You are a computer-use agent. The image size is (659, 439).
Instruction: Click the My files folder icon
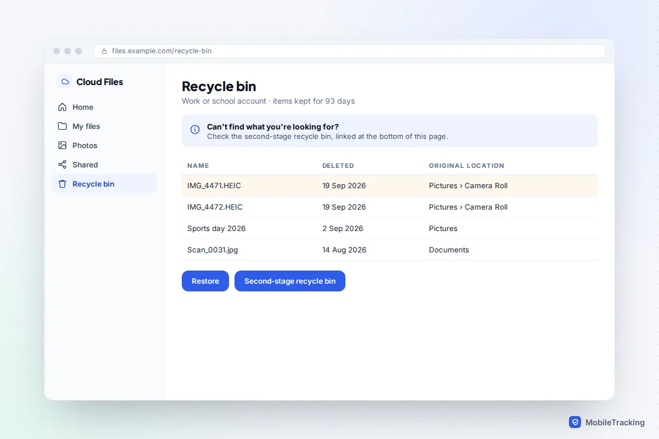click(62, 126)
